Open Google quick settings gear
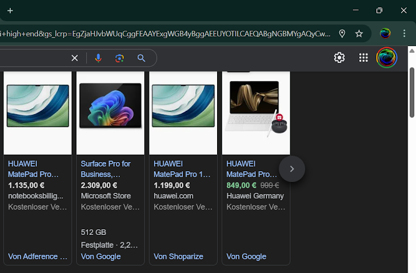This screenshot has height=273, width=416. (339, 57)
